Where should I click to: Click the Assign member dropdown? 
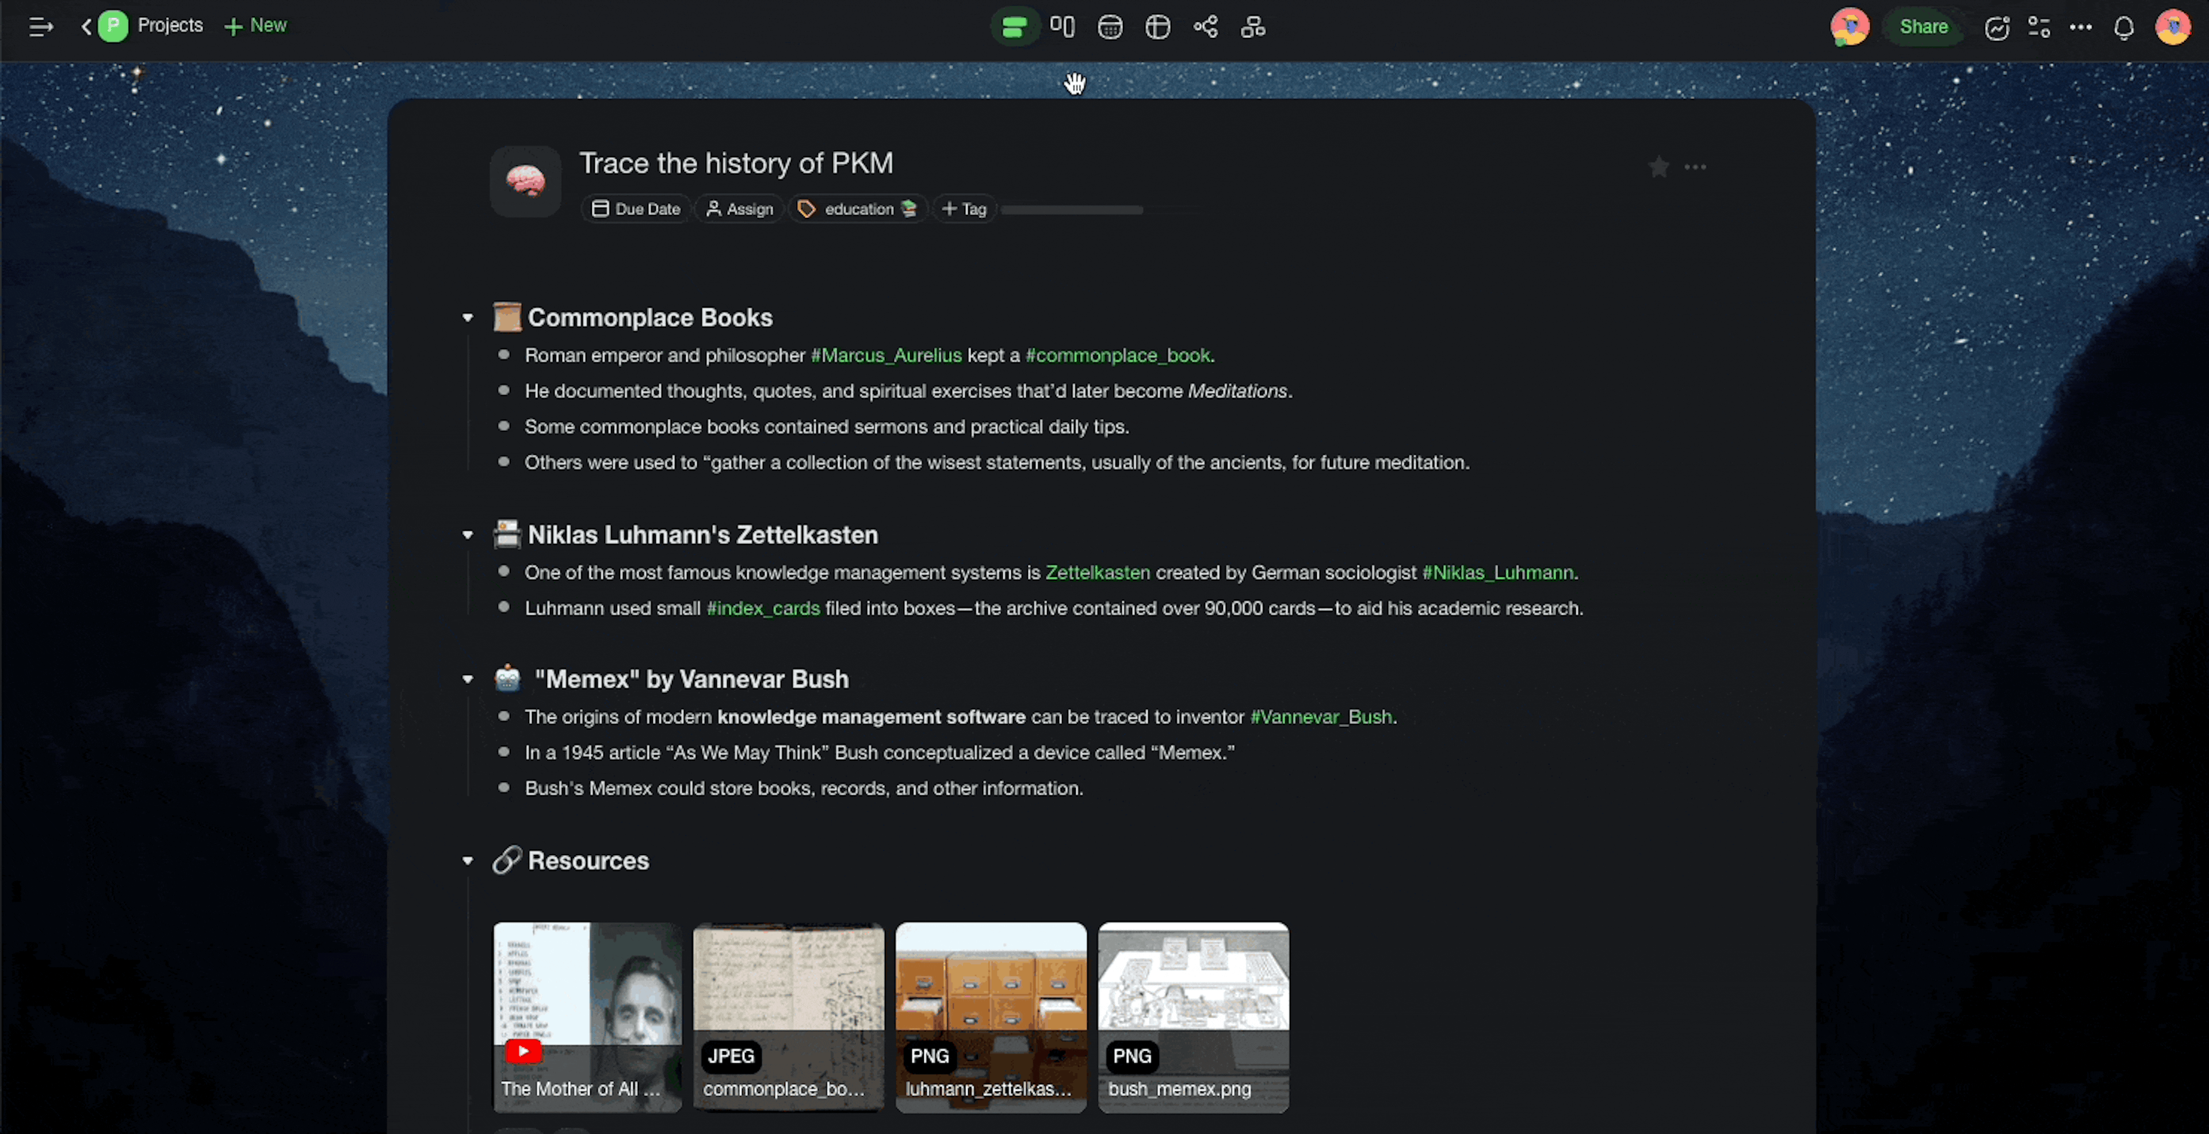739,208
